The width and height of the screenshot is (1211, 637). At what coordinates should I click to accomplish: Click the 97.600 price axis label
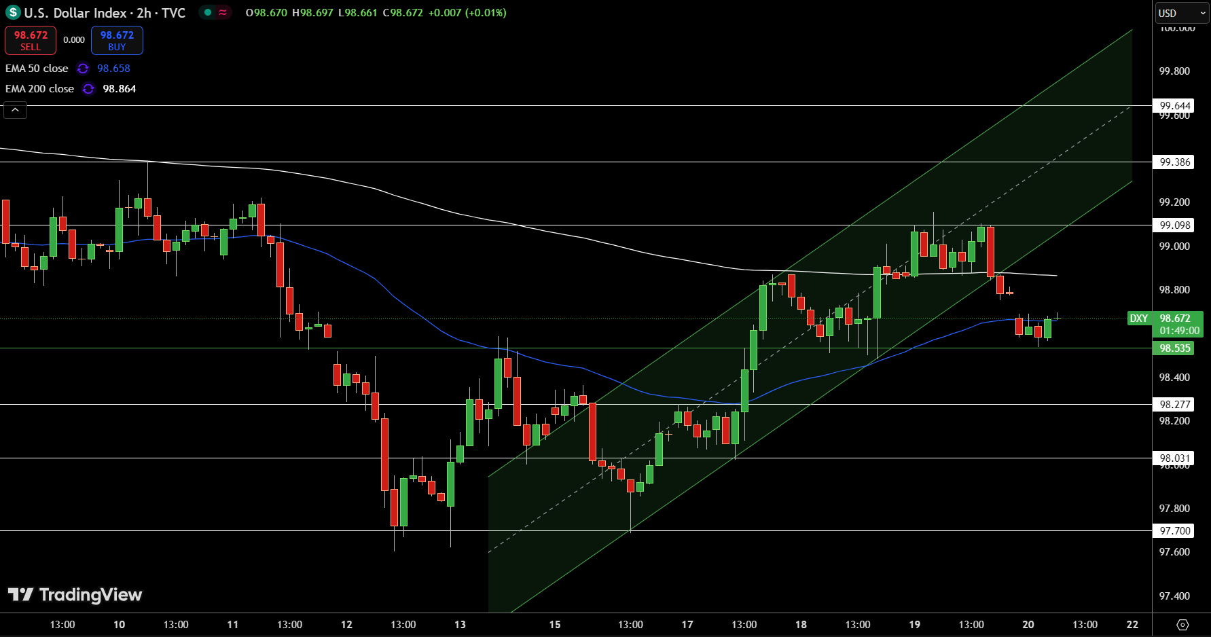pos(1174,552)
